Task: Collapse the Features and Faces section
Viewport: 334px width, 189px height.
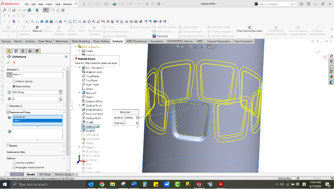Action: click(64, 112)
